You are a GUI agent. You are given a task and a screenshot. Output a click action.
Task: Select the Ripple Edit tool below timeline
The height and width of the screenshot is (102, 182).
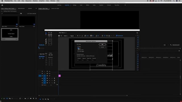(45, 99)
